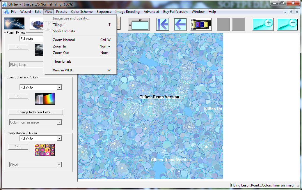
Task: Restore the inner document window
Action: pos(291,12)
